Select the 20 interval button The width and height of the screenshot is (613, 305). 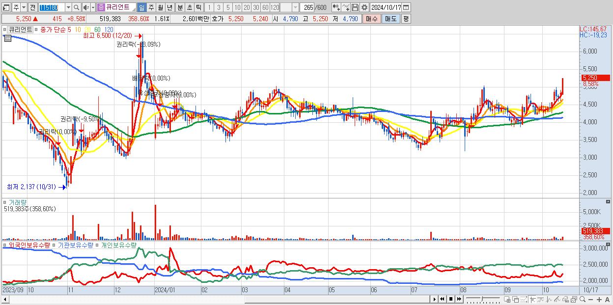pyautogui.click(x=247, y=7)
